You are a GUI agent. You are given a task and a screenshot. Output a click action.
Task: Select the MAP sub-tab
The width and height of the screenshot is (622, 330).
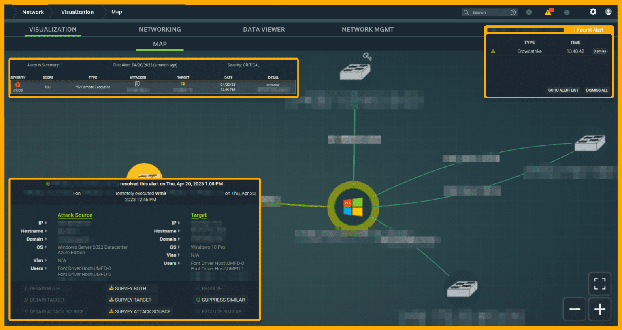[160, 44]
